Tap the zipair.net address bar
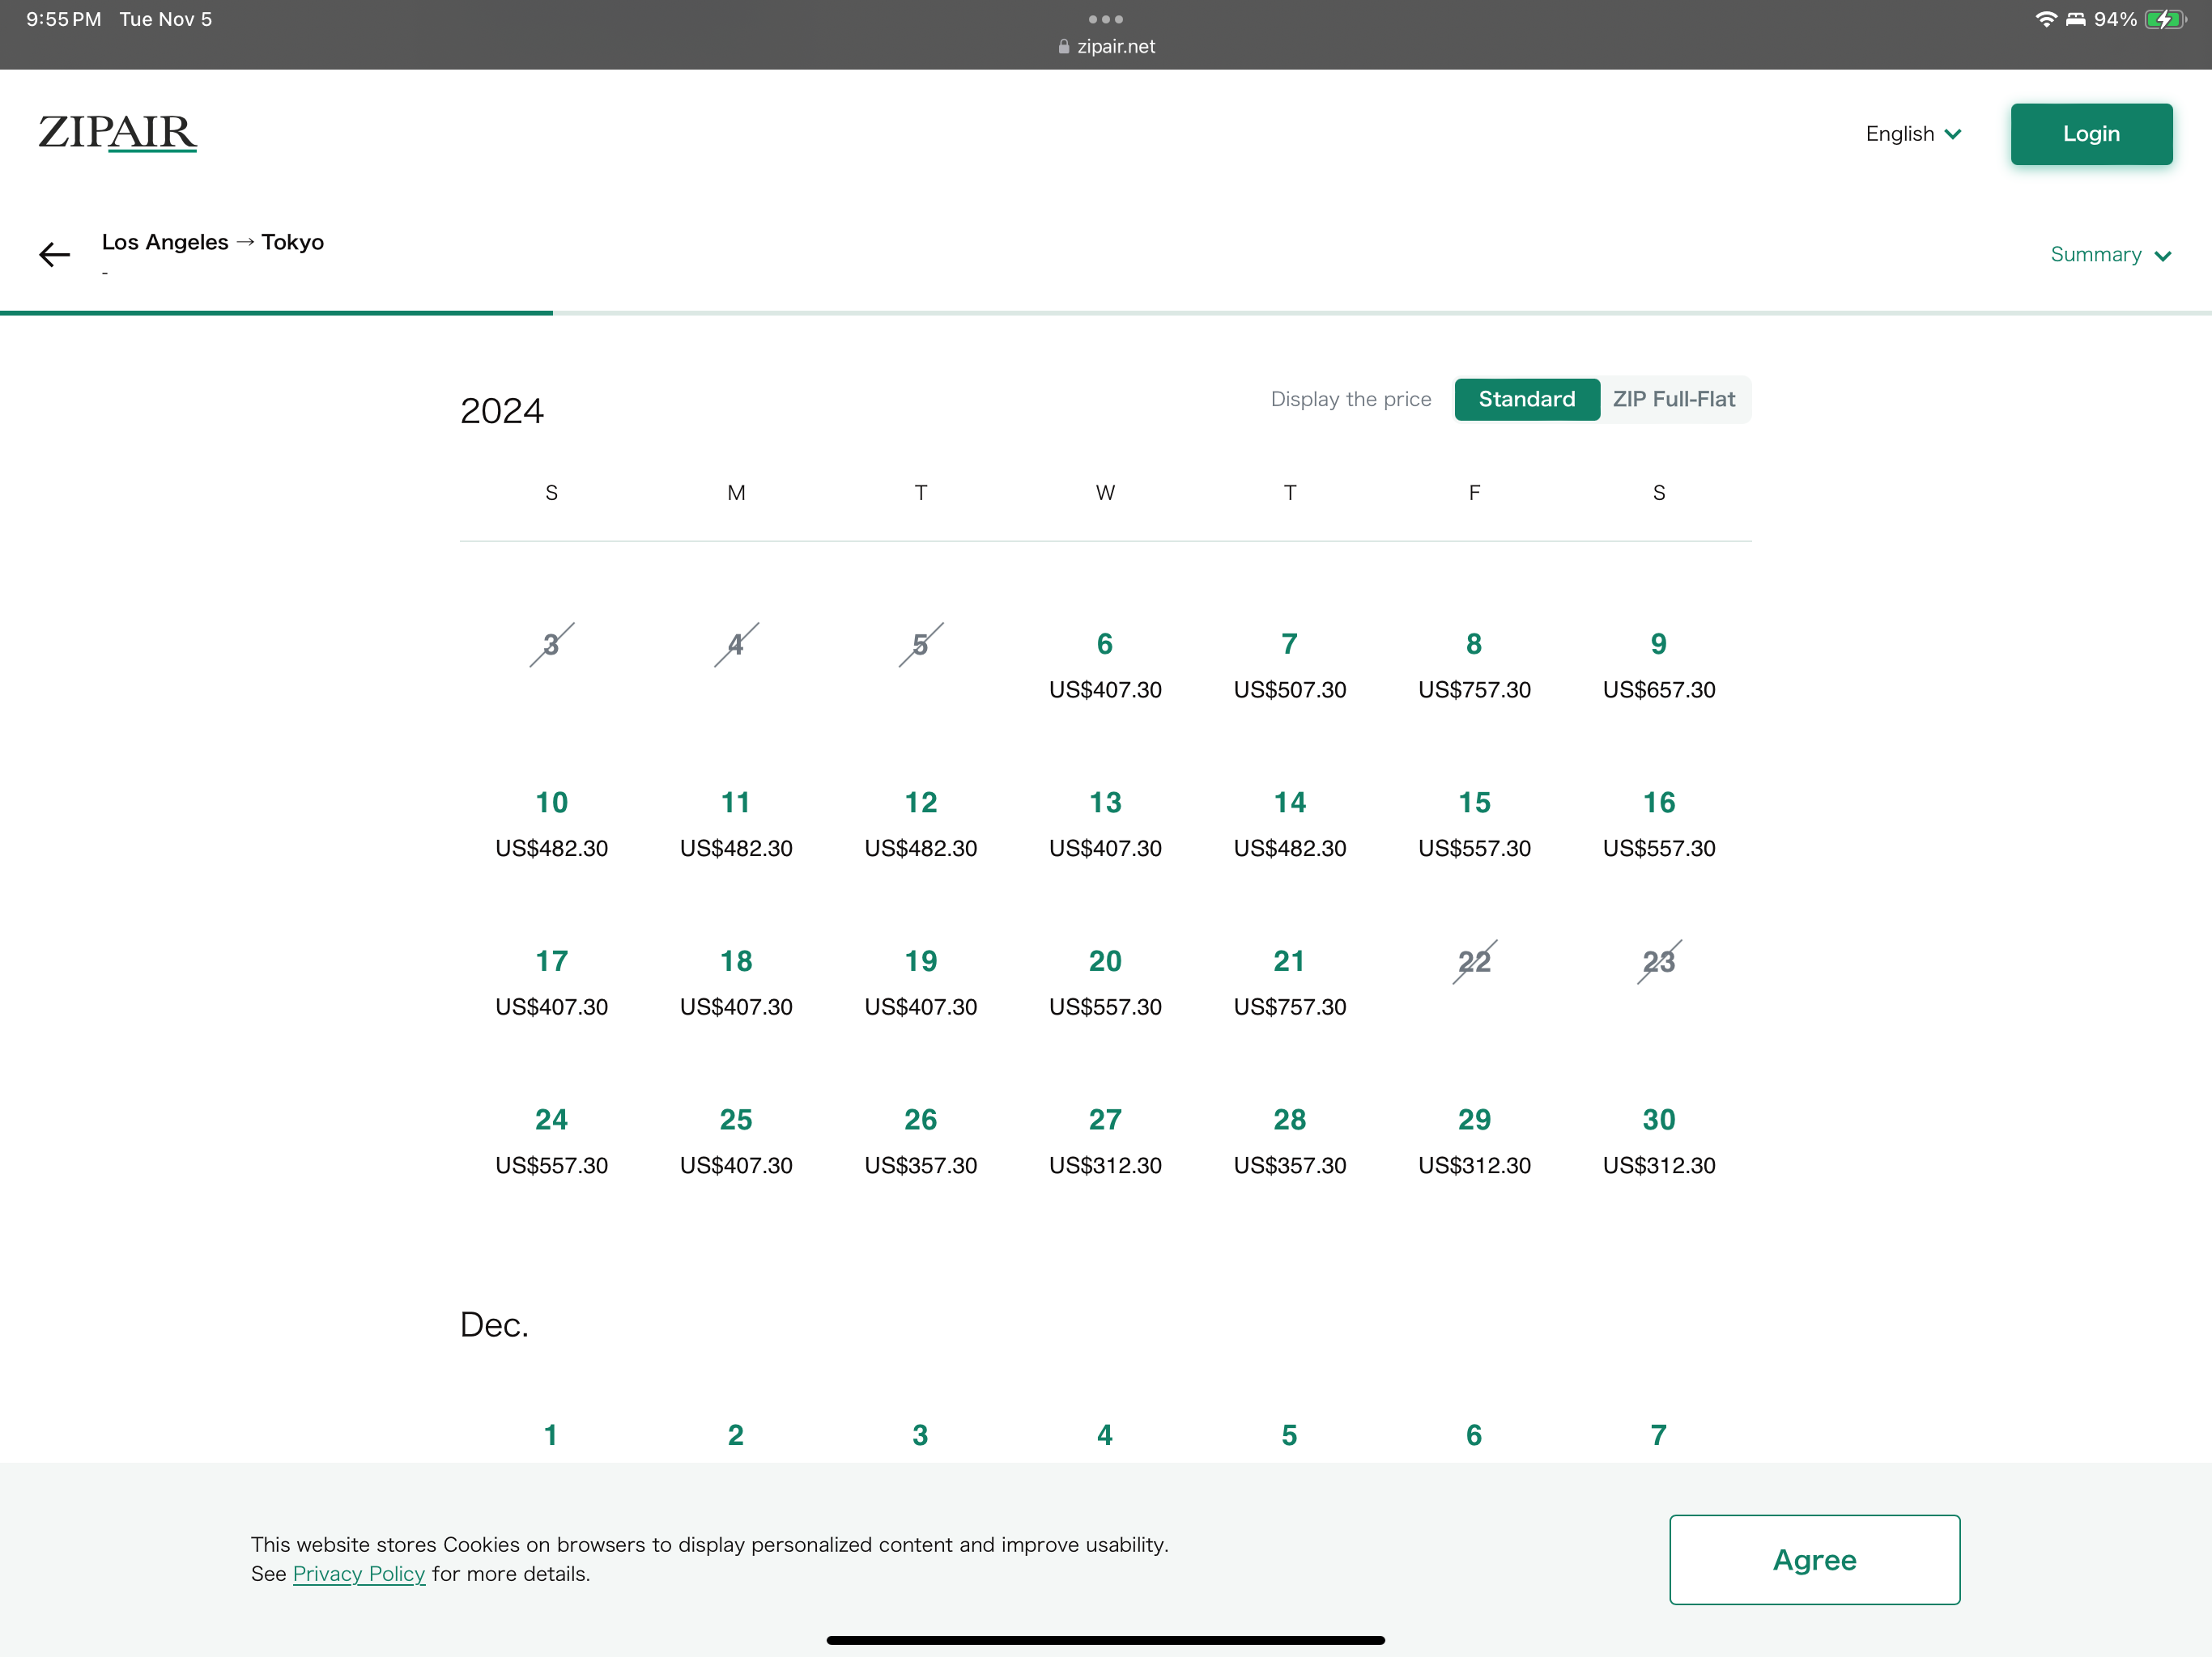The width and height of the screenshot is (2212, 1657). (1106, 46)
